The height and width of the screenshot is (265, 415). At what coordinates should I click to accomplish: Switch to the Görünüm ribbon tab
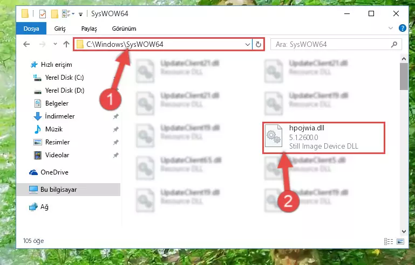[x=124, y=29]
